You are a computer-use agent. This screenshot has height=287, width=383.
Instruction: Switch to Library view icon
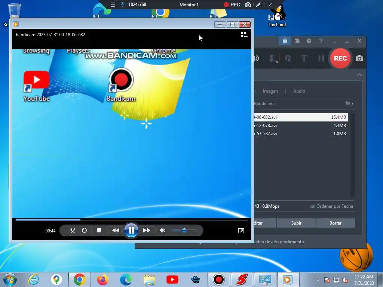click(244, 35)
